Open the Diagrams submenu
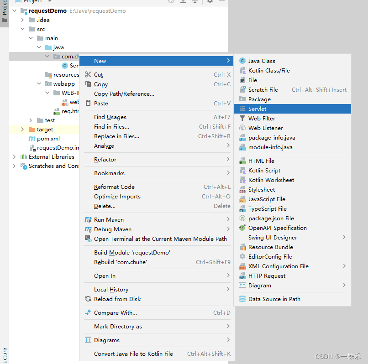 pyautogui.click(x=157, y=340)
